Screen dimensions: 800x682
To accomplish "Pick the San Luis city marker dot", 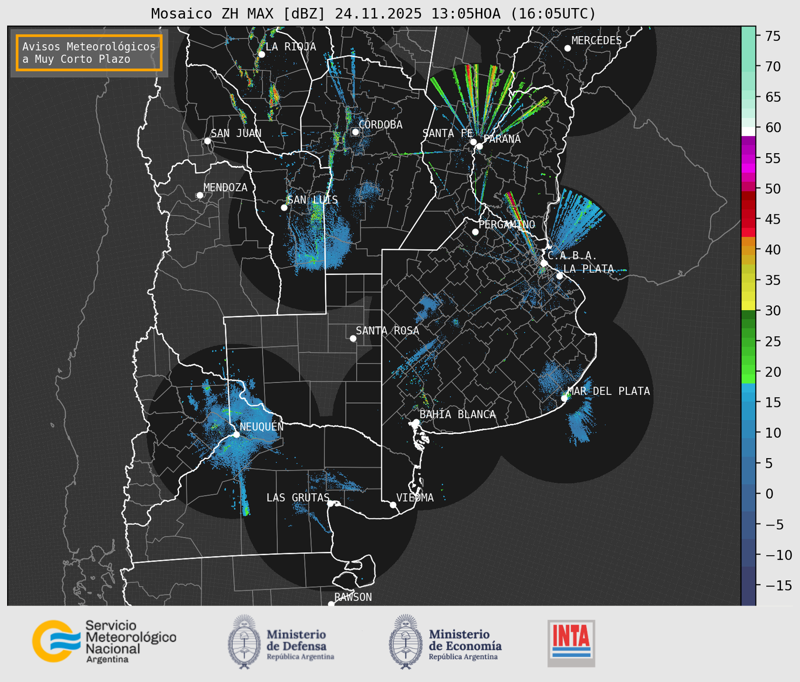I will click(284, 208).
